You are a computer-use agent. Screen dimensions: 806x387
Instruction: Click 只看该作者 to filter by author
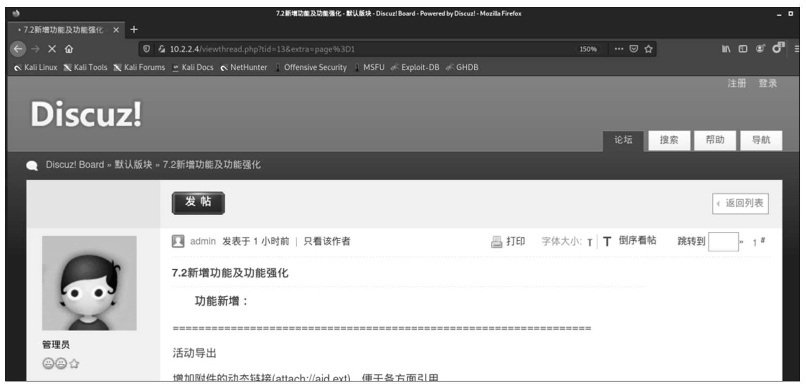[327, 241]
